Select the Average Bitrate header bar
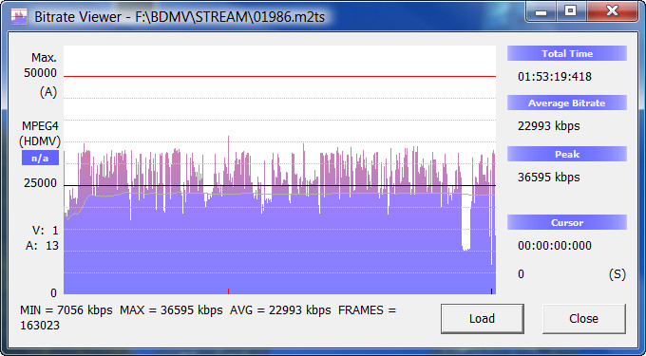The height and width of the screenshot is (356, 646). pos(567,103)
